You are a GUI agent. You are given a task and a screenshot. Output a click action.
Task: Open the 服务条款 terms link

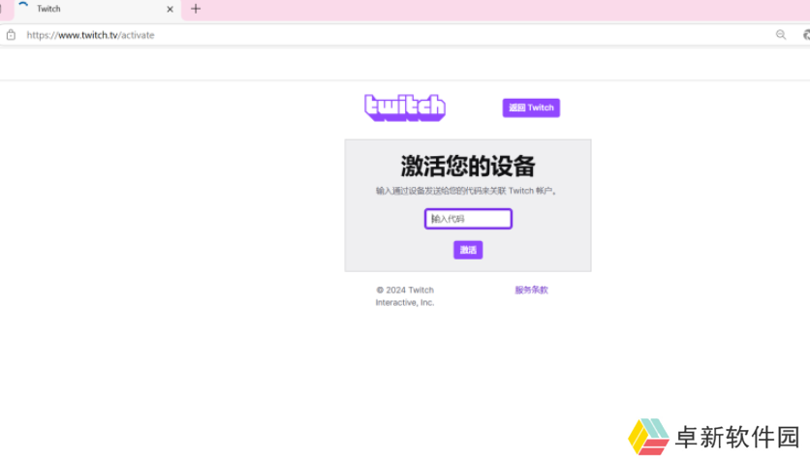[x=531, y=291]
